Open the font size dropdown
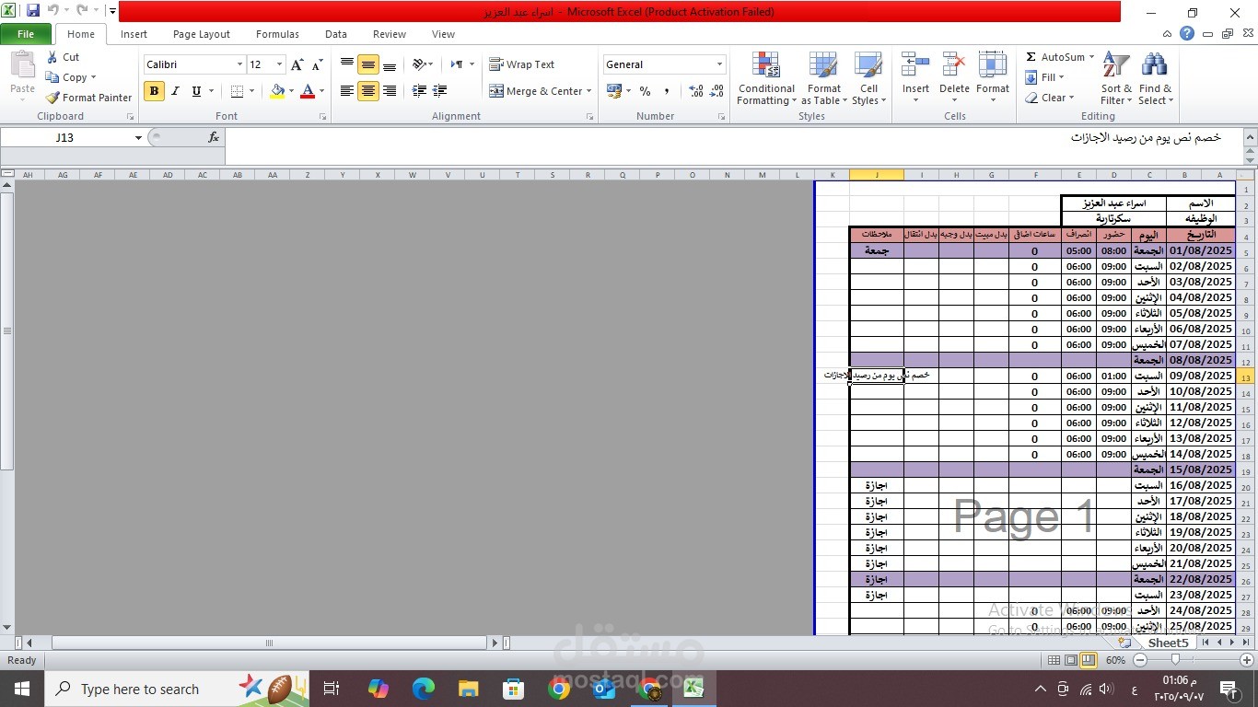This screenshot has width=1258, height=707. (x=279, y=64)
